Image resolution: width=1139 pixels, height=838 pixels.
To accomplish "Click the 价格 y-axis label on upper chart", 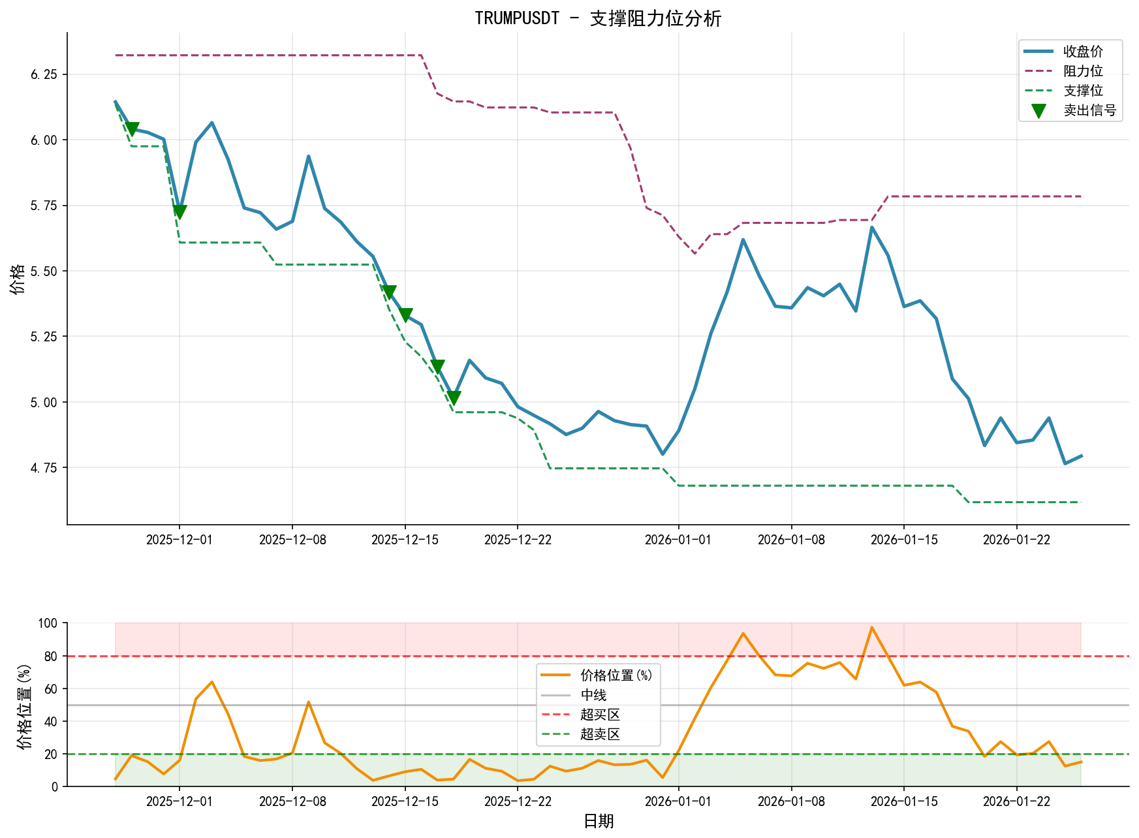I will [18, 279].
